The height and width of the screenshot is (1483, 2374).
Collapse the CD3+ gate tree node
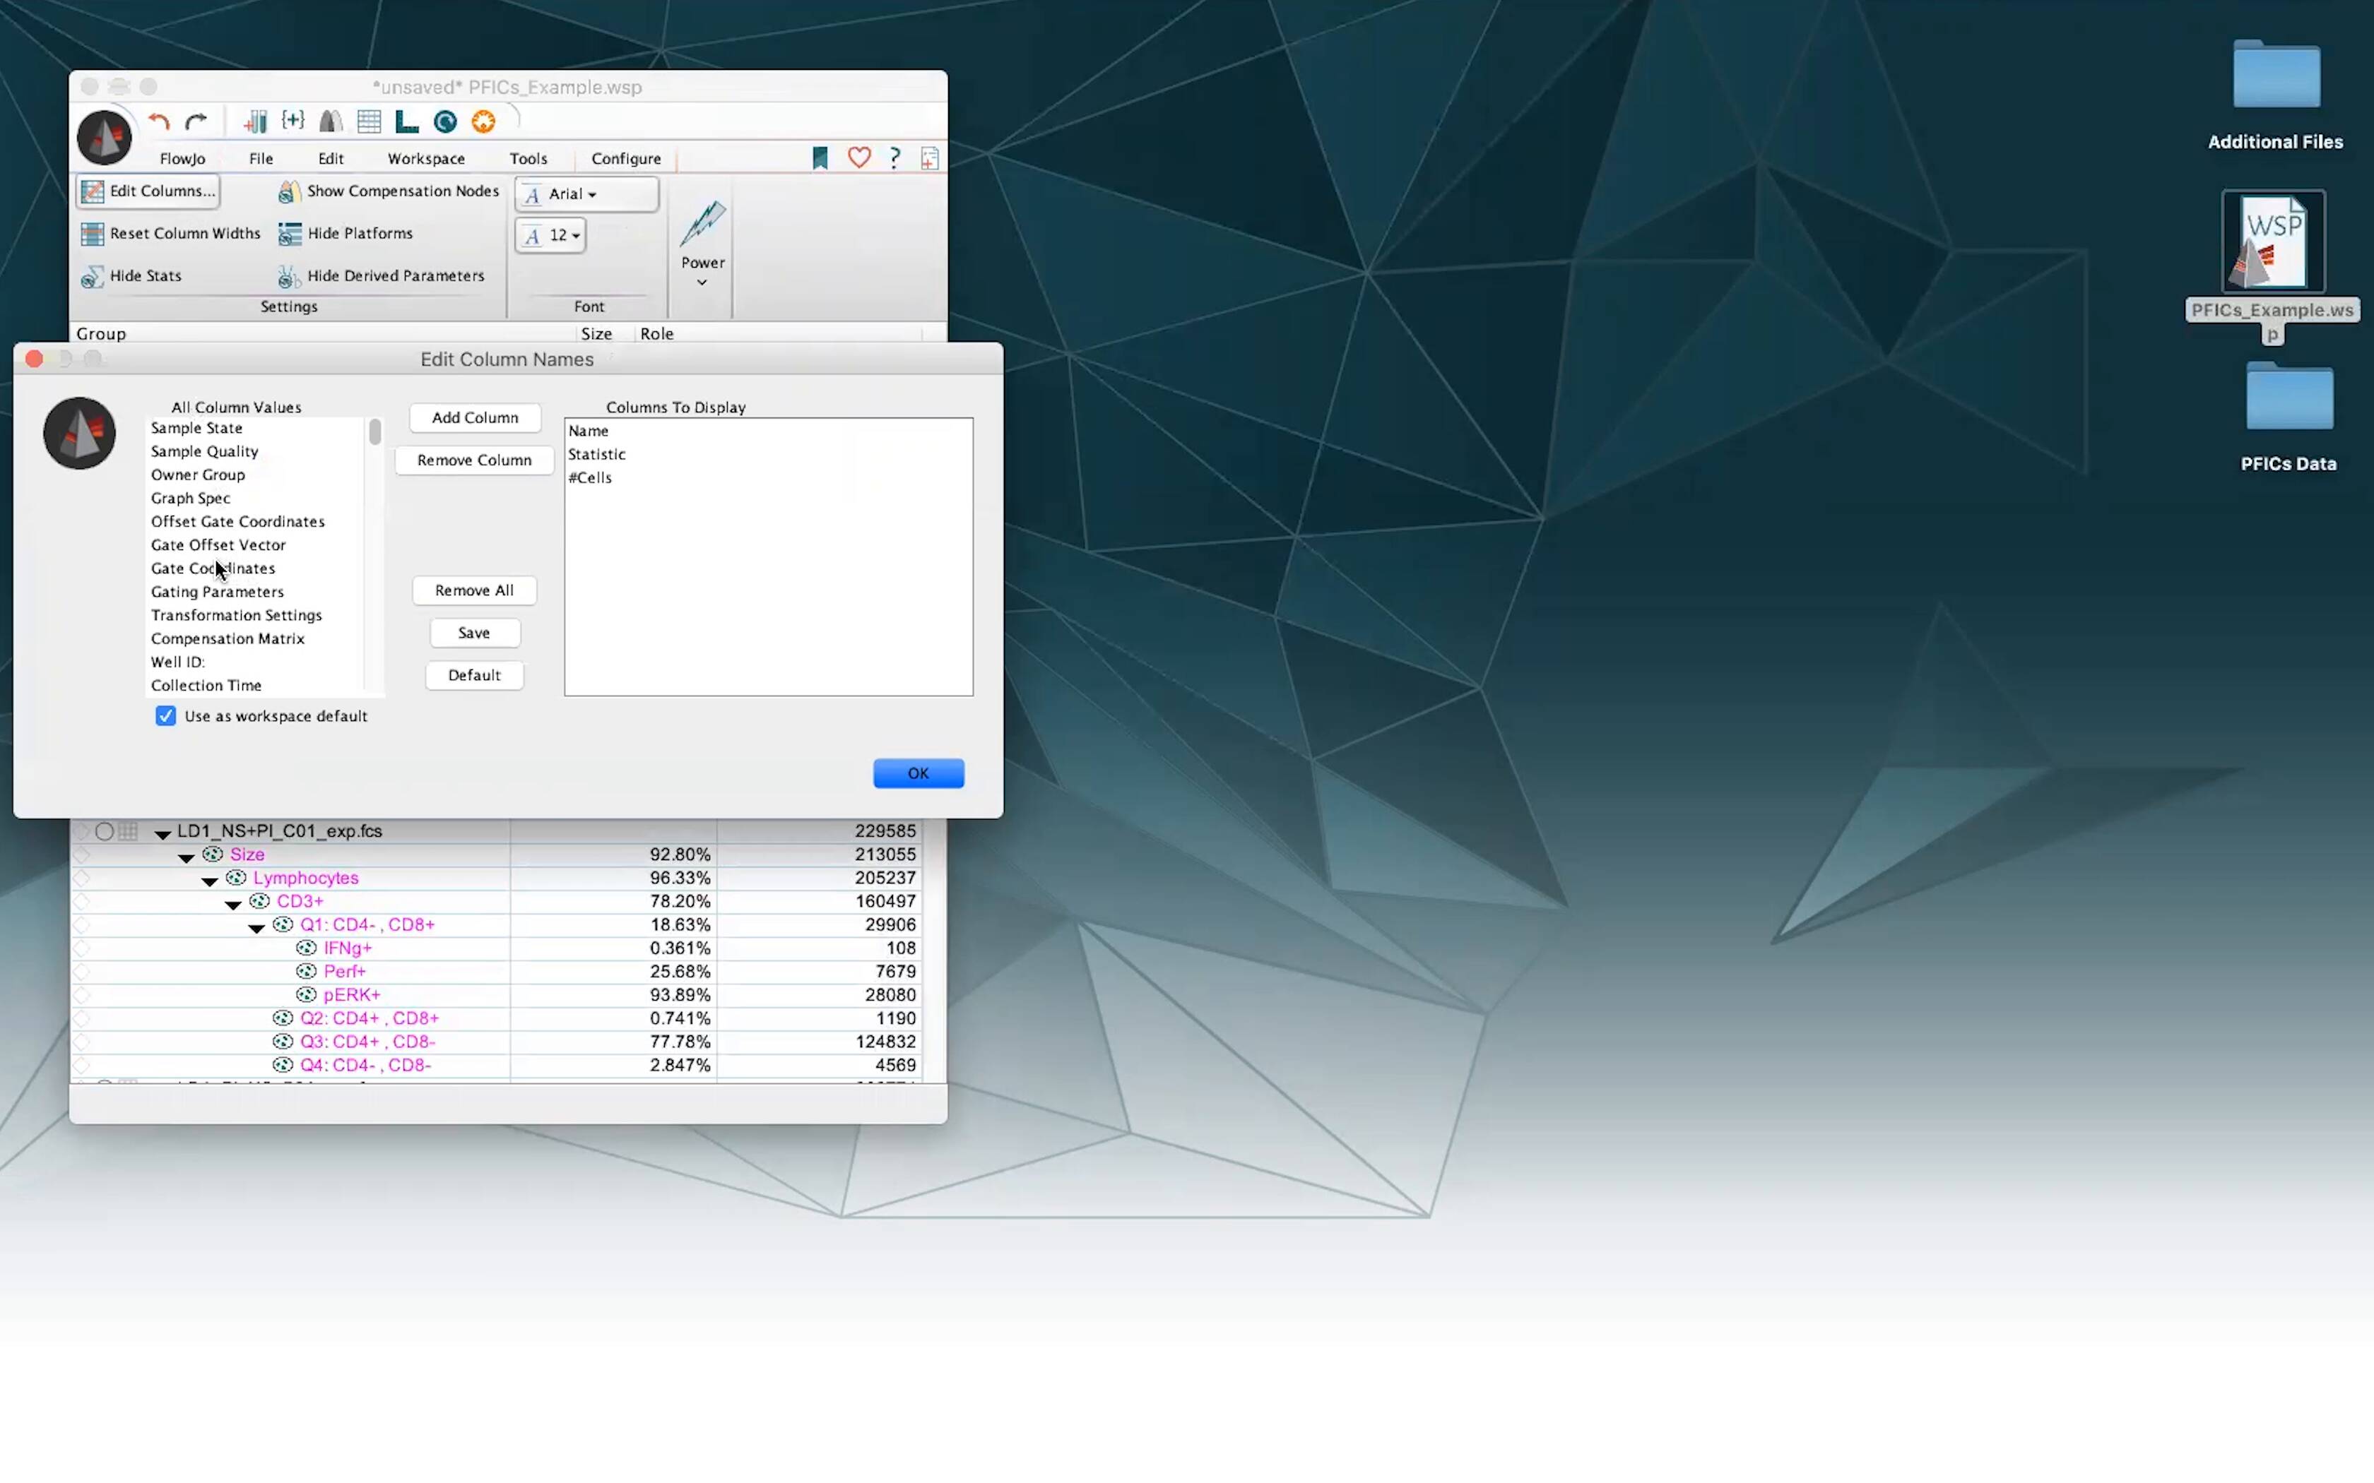[x=232, y=903]
